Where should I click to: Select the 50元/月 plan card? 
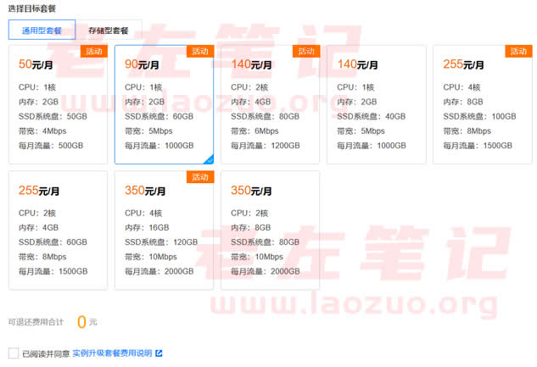pos(58,104)
